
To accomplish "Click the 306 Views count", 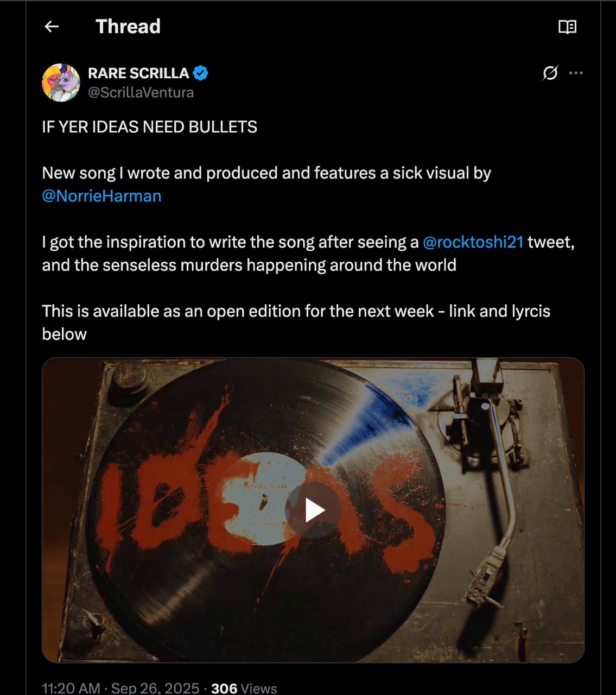I will [x=244, y=688].
